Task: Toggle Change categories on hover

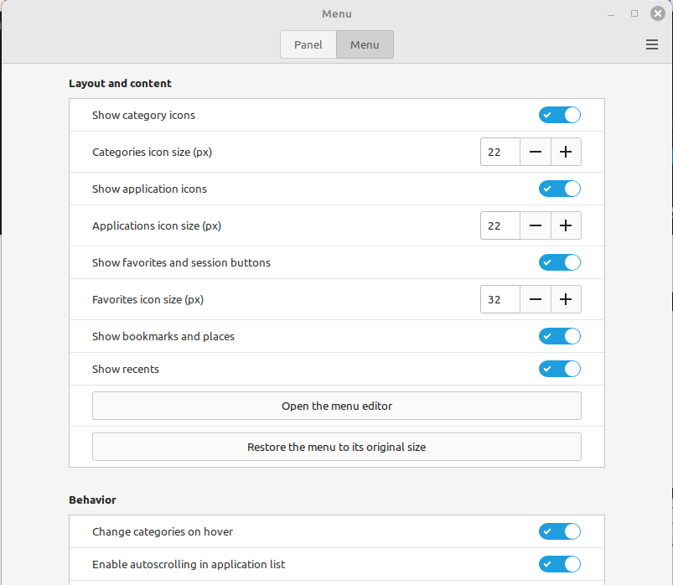Action: click(x=559, y=532)
